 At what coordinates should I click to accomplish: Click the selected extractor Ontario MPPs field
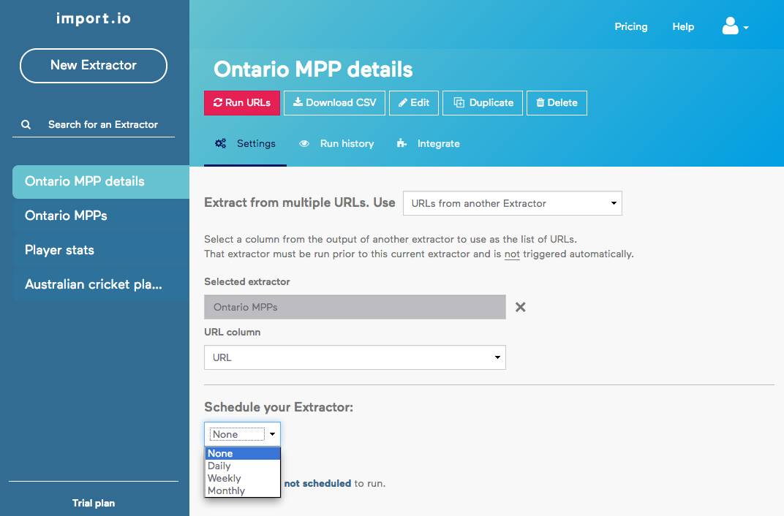tap(355, 307)
